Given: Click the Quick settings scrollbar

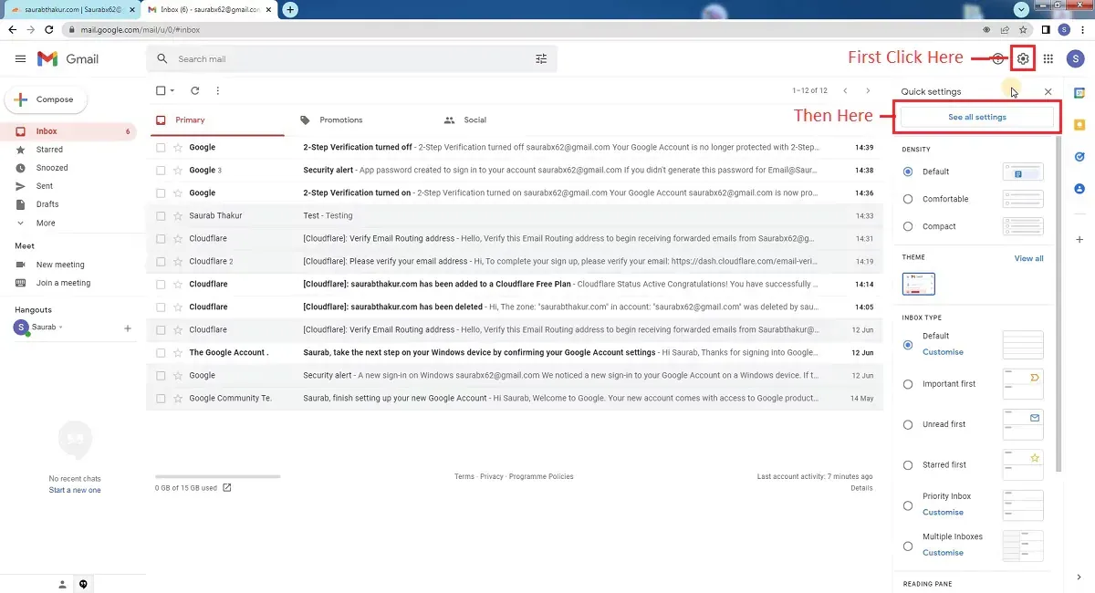Looking at the screenshot, I should (x=1058, y=304).
